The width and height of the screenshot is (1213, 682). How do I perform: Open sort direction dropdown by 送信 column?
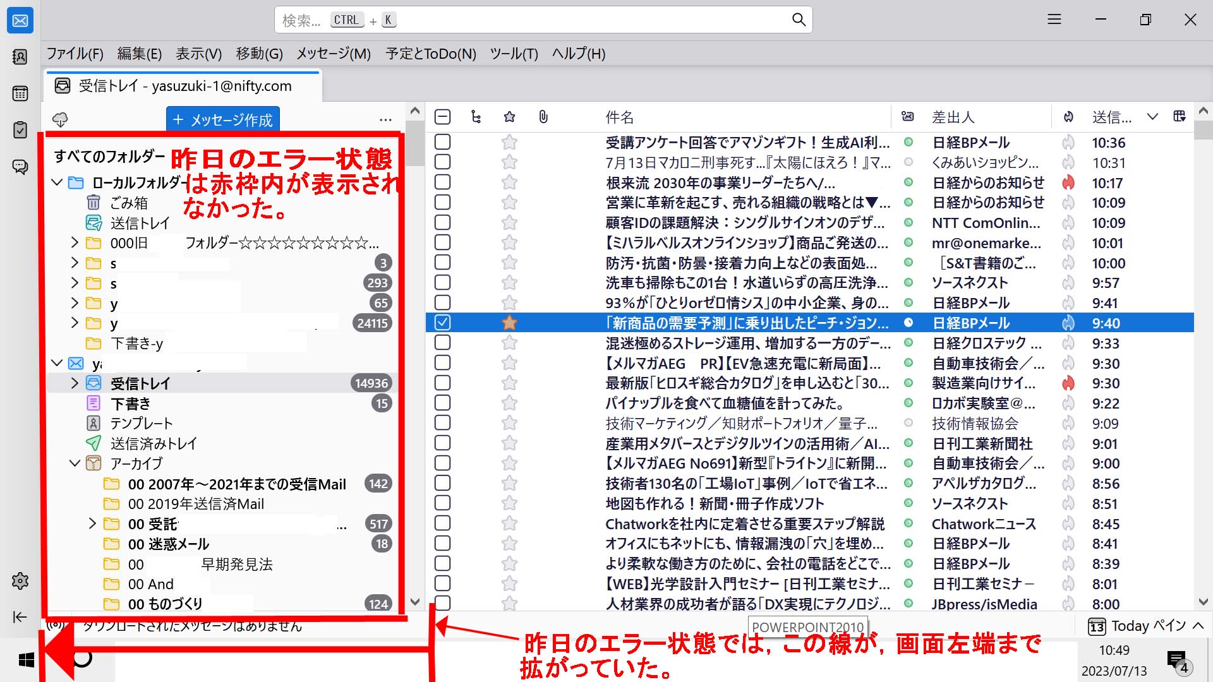coord(1152,117)
